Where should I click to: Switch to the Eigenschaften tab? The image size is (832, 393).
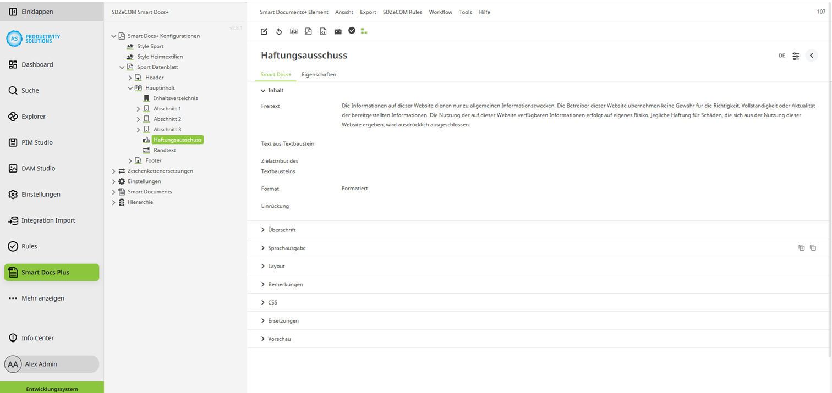coord(319,74)
